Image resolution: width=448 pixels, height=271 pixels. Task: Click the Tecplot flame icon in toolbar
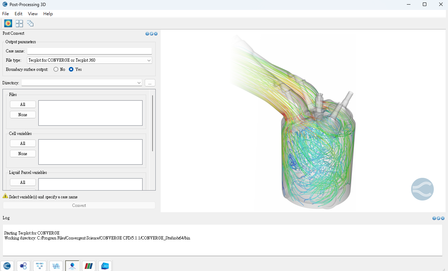click(x=8, y=23)
